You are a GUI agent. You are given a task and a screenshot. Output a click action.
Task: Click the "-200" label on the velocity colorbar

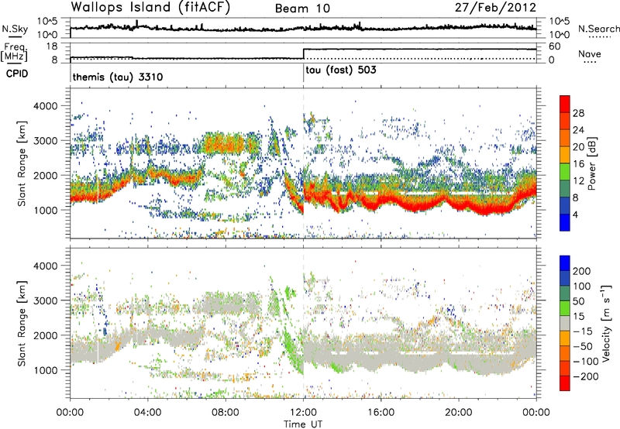click(x=585, y=377)
